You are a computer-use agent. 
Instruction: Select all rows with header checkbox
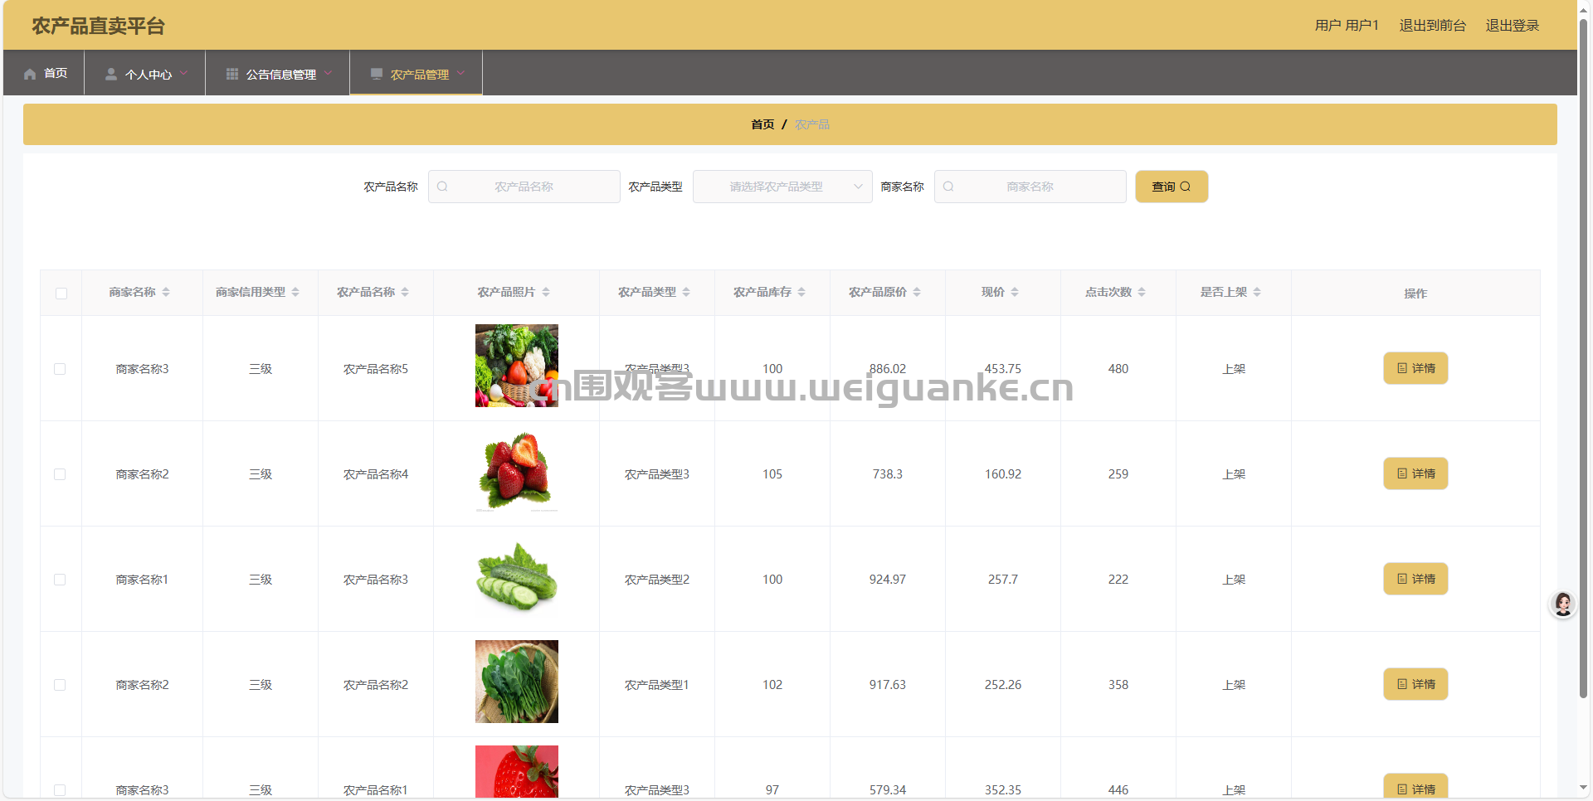pyautogui.click(x=61, y=294)
